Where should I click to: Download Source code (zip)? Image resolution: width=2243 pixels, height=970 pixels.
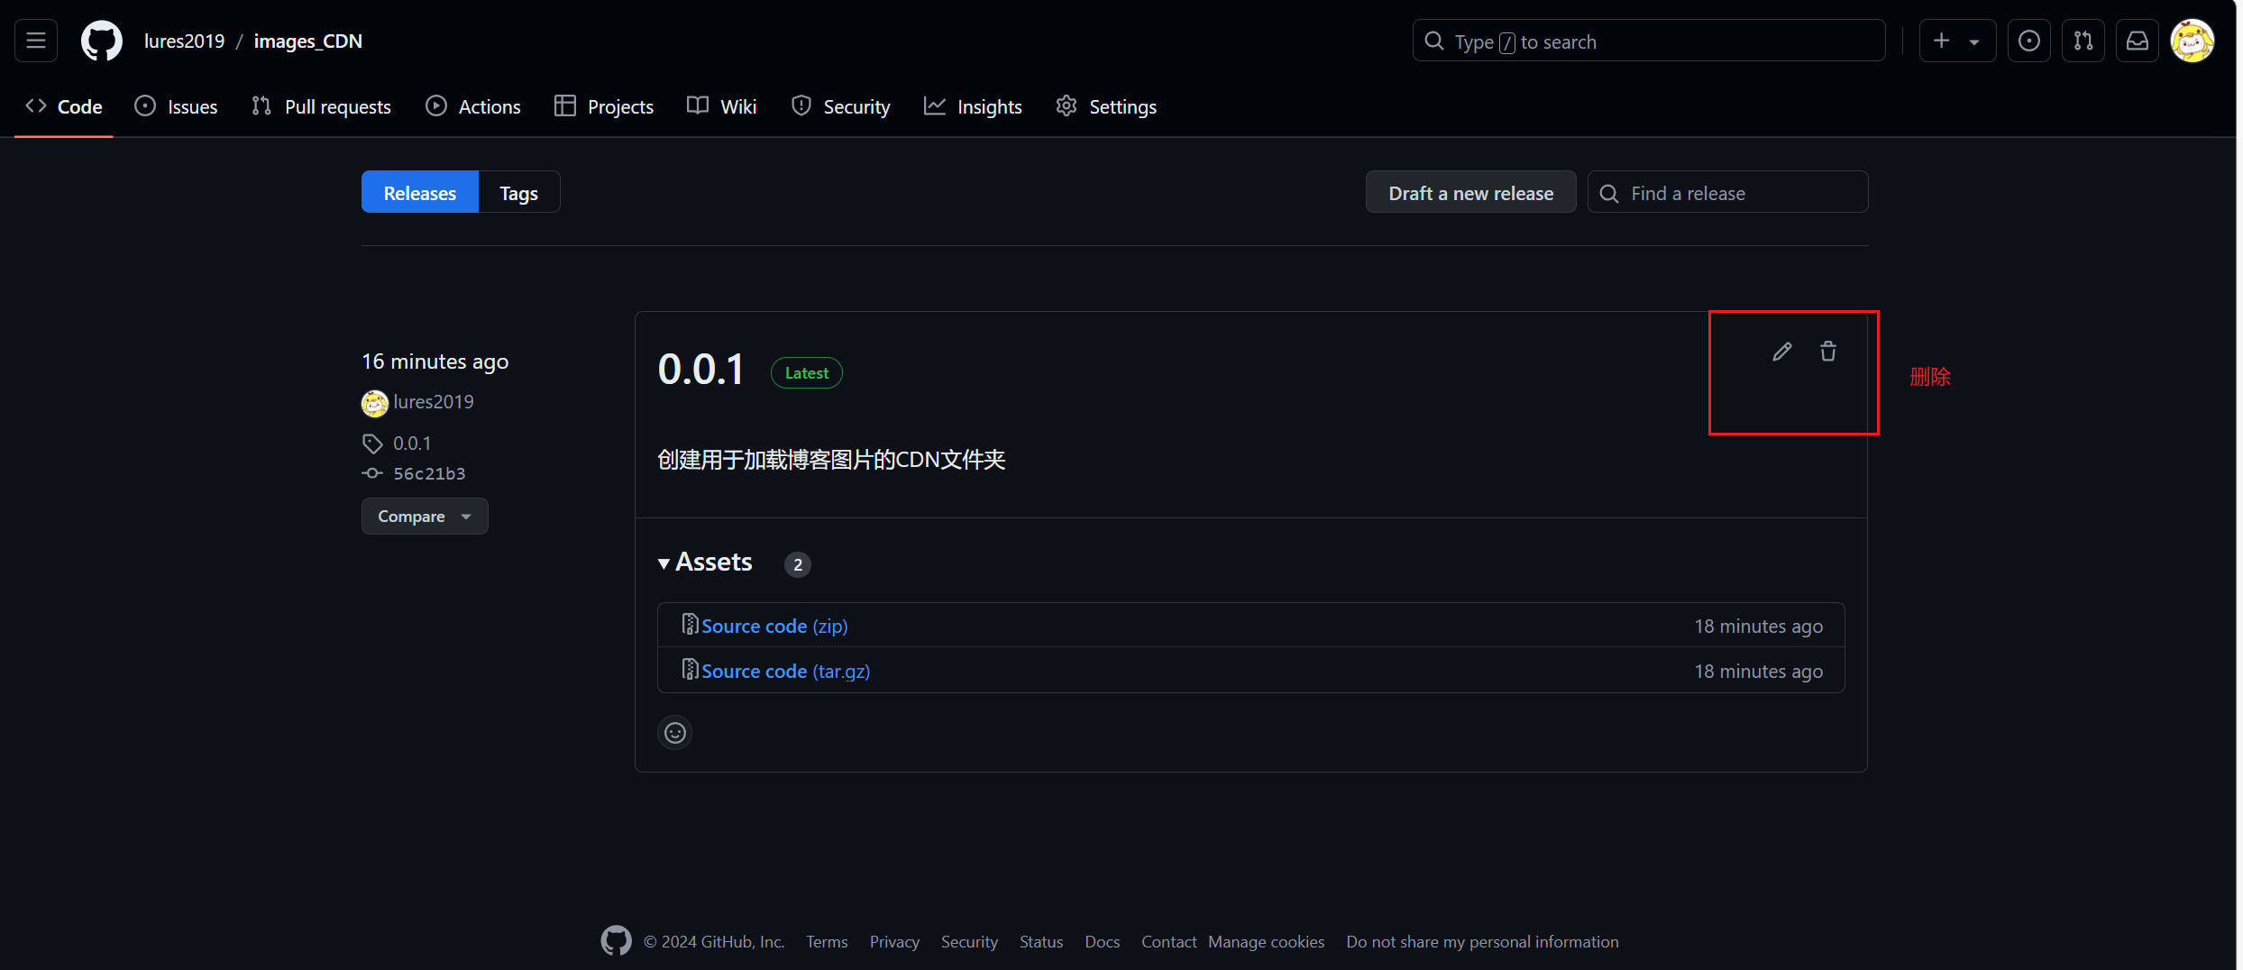[x=775, y=626]
